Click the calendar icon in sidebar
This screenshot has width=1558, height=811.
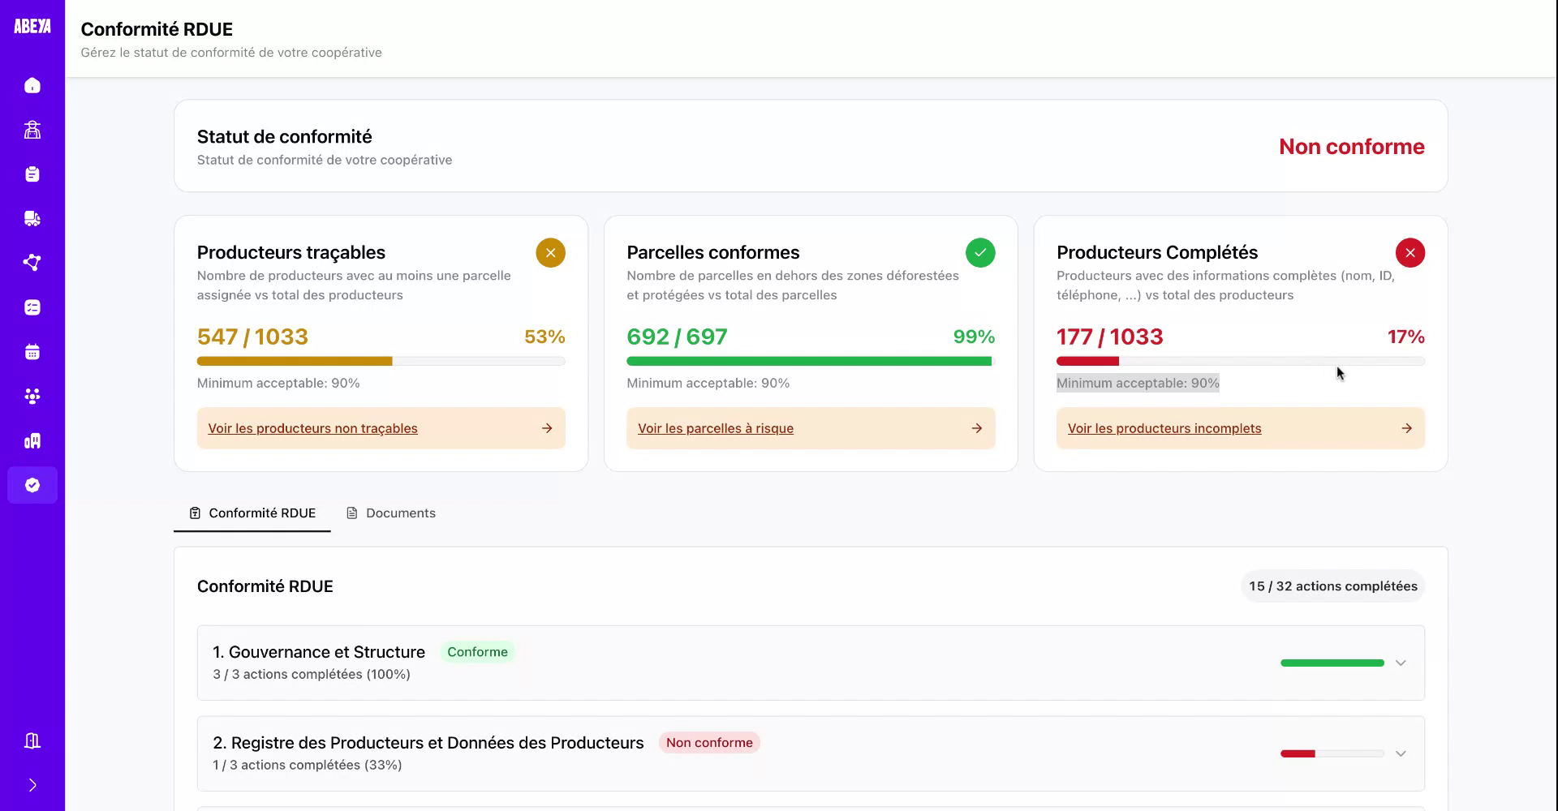coord(32,352)
